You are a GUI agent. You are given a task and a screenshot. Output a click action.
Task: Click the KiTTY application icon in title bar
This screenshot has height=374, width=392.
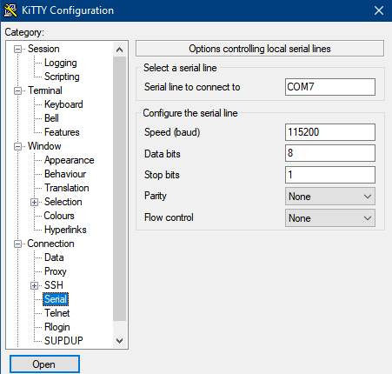[x=10, y=10]
